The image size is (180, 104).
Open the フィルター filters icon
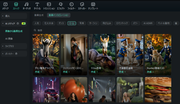point(72,4)
